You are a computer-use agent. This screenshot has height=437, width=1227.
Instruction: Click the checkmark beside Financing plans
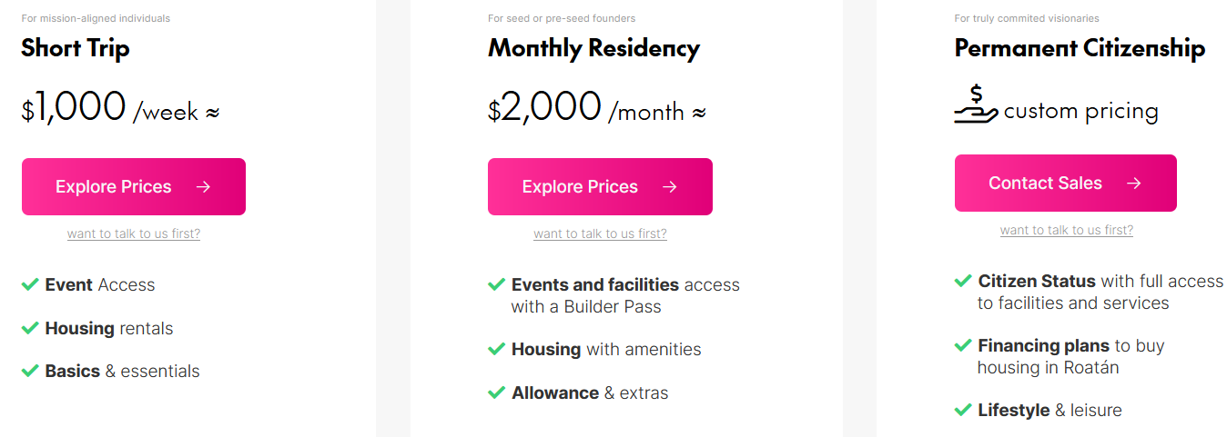963,345
